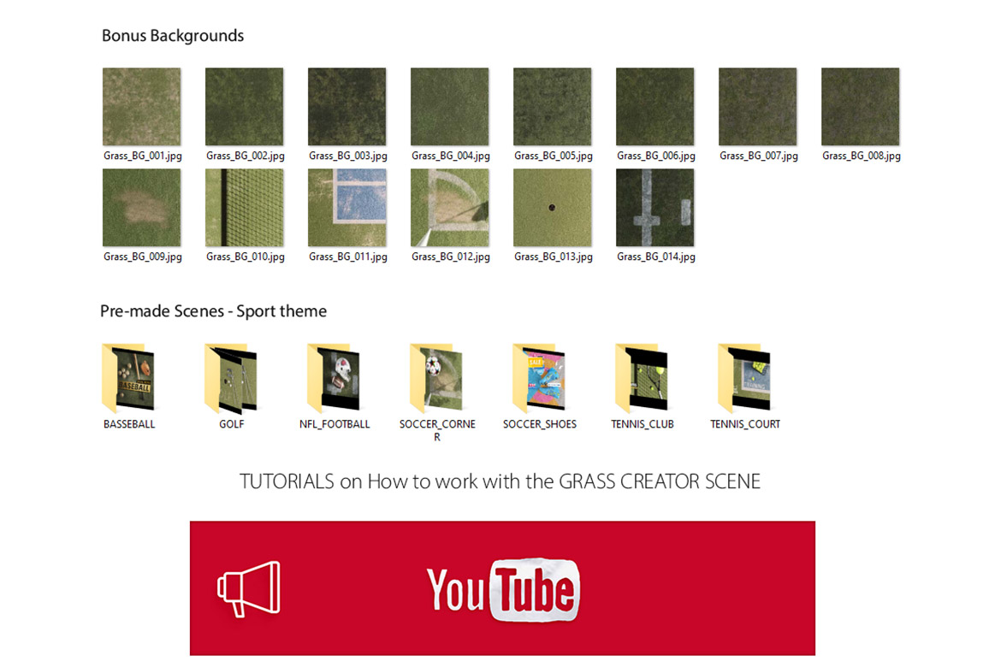Image resolution: width=1001 pixels, height=667 pixels.
Task: Click the Grass_BG_011.jpg file name
Action: tap(348, 257)
